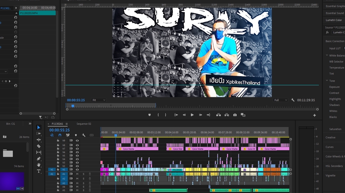Open Comparison View in Program Monitor
The width and height of the screenshot is (345, 193).
(x=243, y=115)
